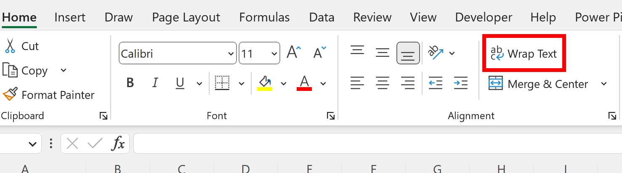
Task: Open the font size 11 dropdown
Action: [x=259, y=53]
